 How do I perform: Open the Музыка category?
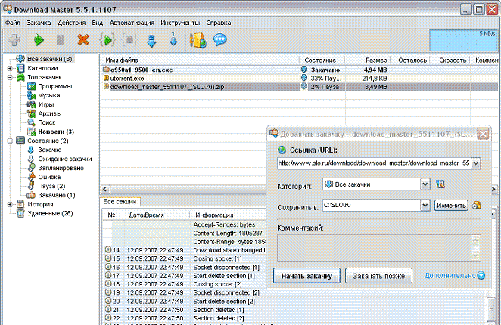[x=49, y=95]
